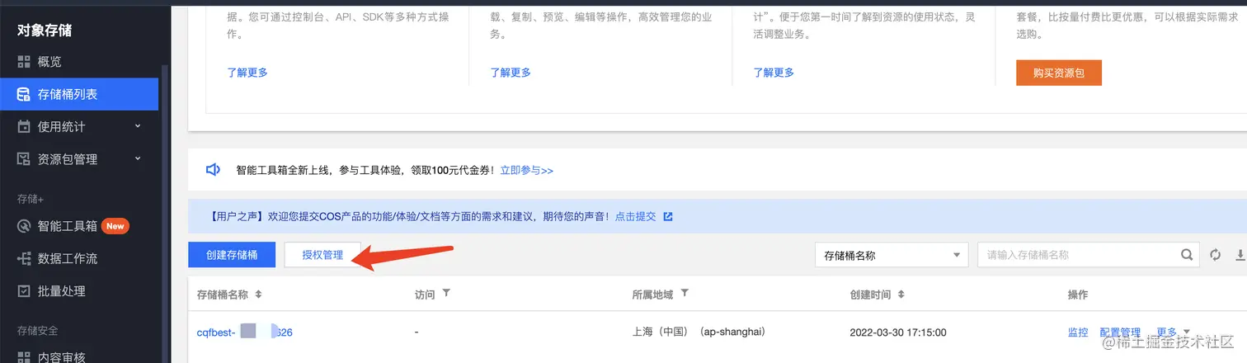The image size is (1247, 363).
Task: Sort by 创建时间 column arrows
Action: tap(901, 295)
